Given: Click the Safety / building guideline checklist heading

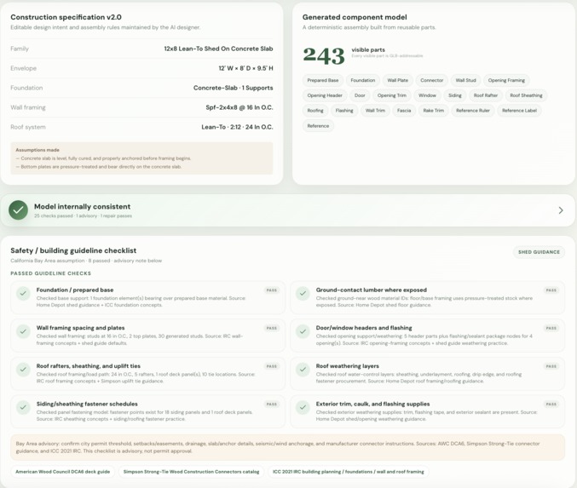Looking at the screenshot, I should pos(73,250).
